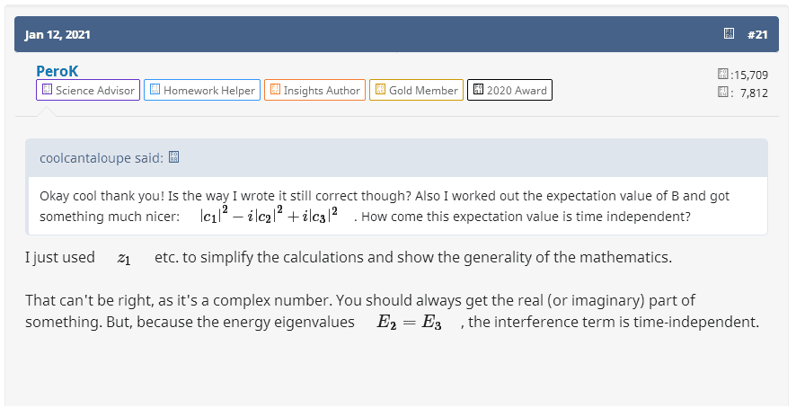The image size is (796, 408).
Task: Click the |c1|² expectation value formula
Action: 268,217
